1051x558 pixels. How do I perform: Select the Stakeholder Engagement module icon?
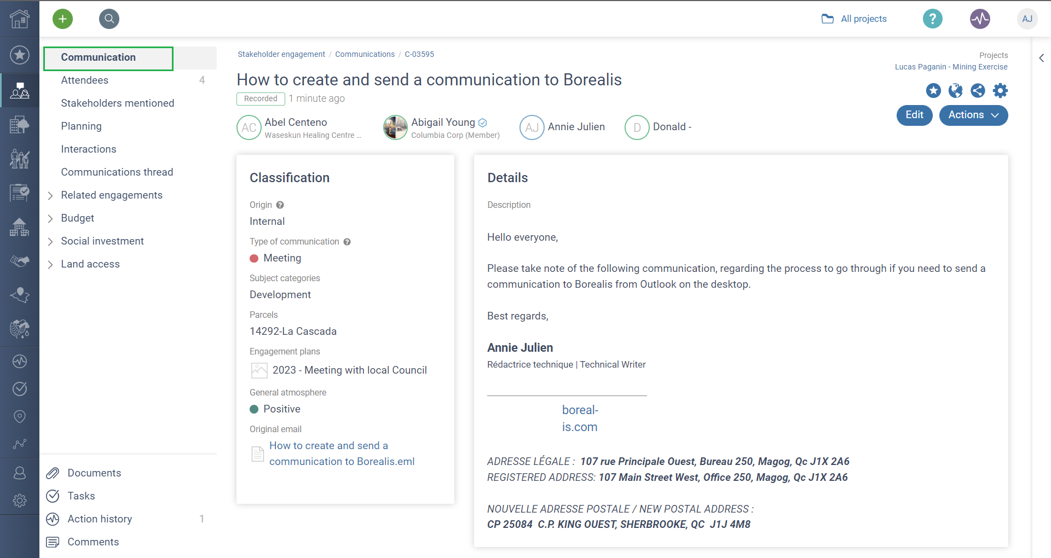(20, 90)
